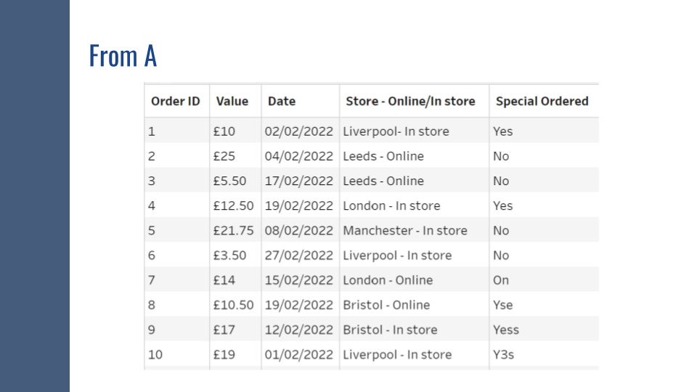Click the Store - Online/In store header
Screen dimensions: 697x392
pyautogui.click(x=410, y=102)
